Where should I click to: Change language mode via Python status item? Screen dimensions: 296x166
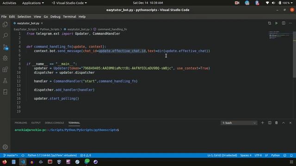276,155
